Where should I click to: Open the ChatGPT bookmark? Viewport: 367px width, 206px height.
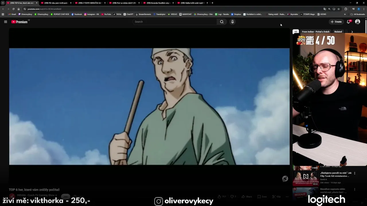click(128, 14)
